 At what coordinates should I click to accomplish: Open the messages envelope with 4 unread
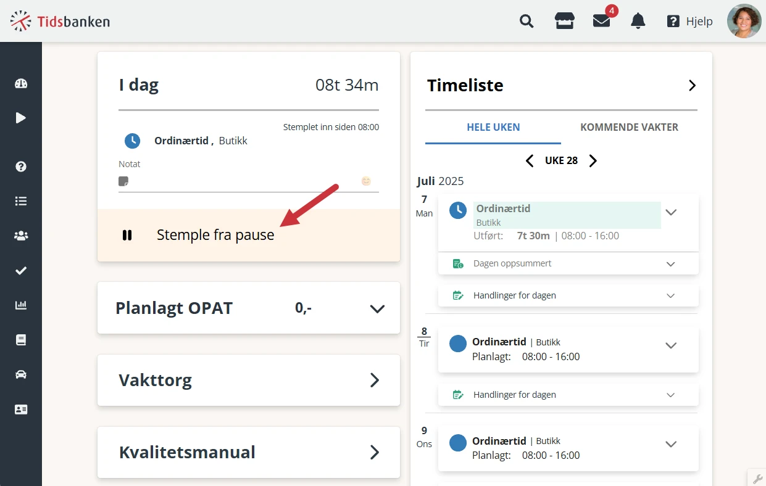click(x=602, y=21)
